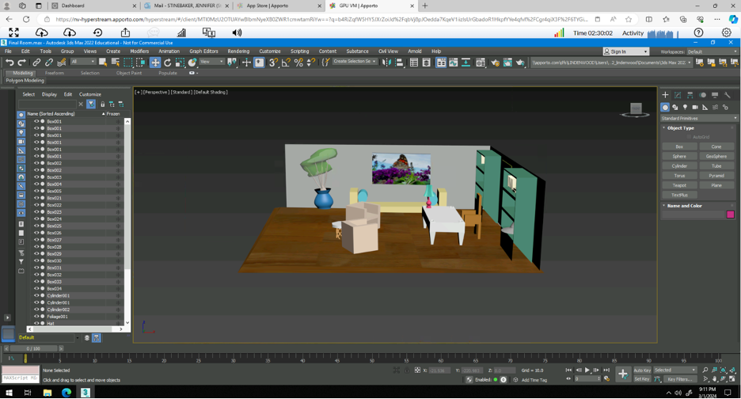Select the Cameras category icon
741x399 pixels.
[x=695, y=107]
